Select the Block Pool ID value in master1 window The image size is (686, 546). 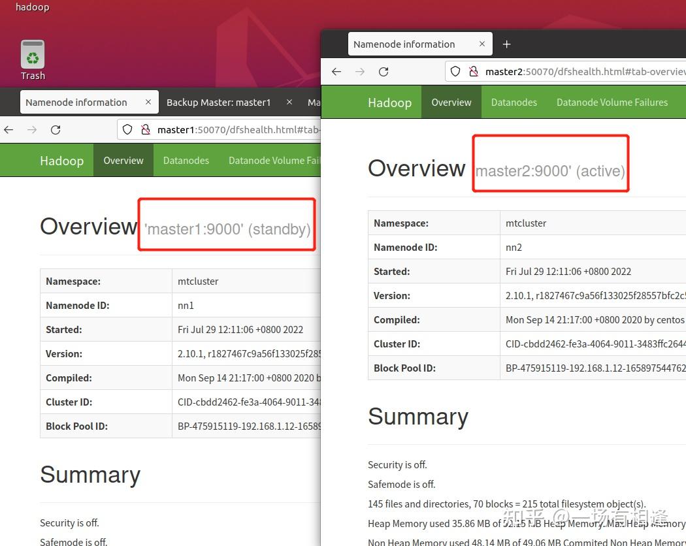[249, 426]
